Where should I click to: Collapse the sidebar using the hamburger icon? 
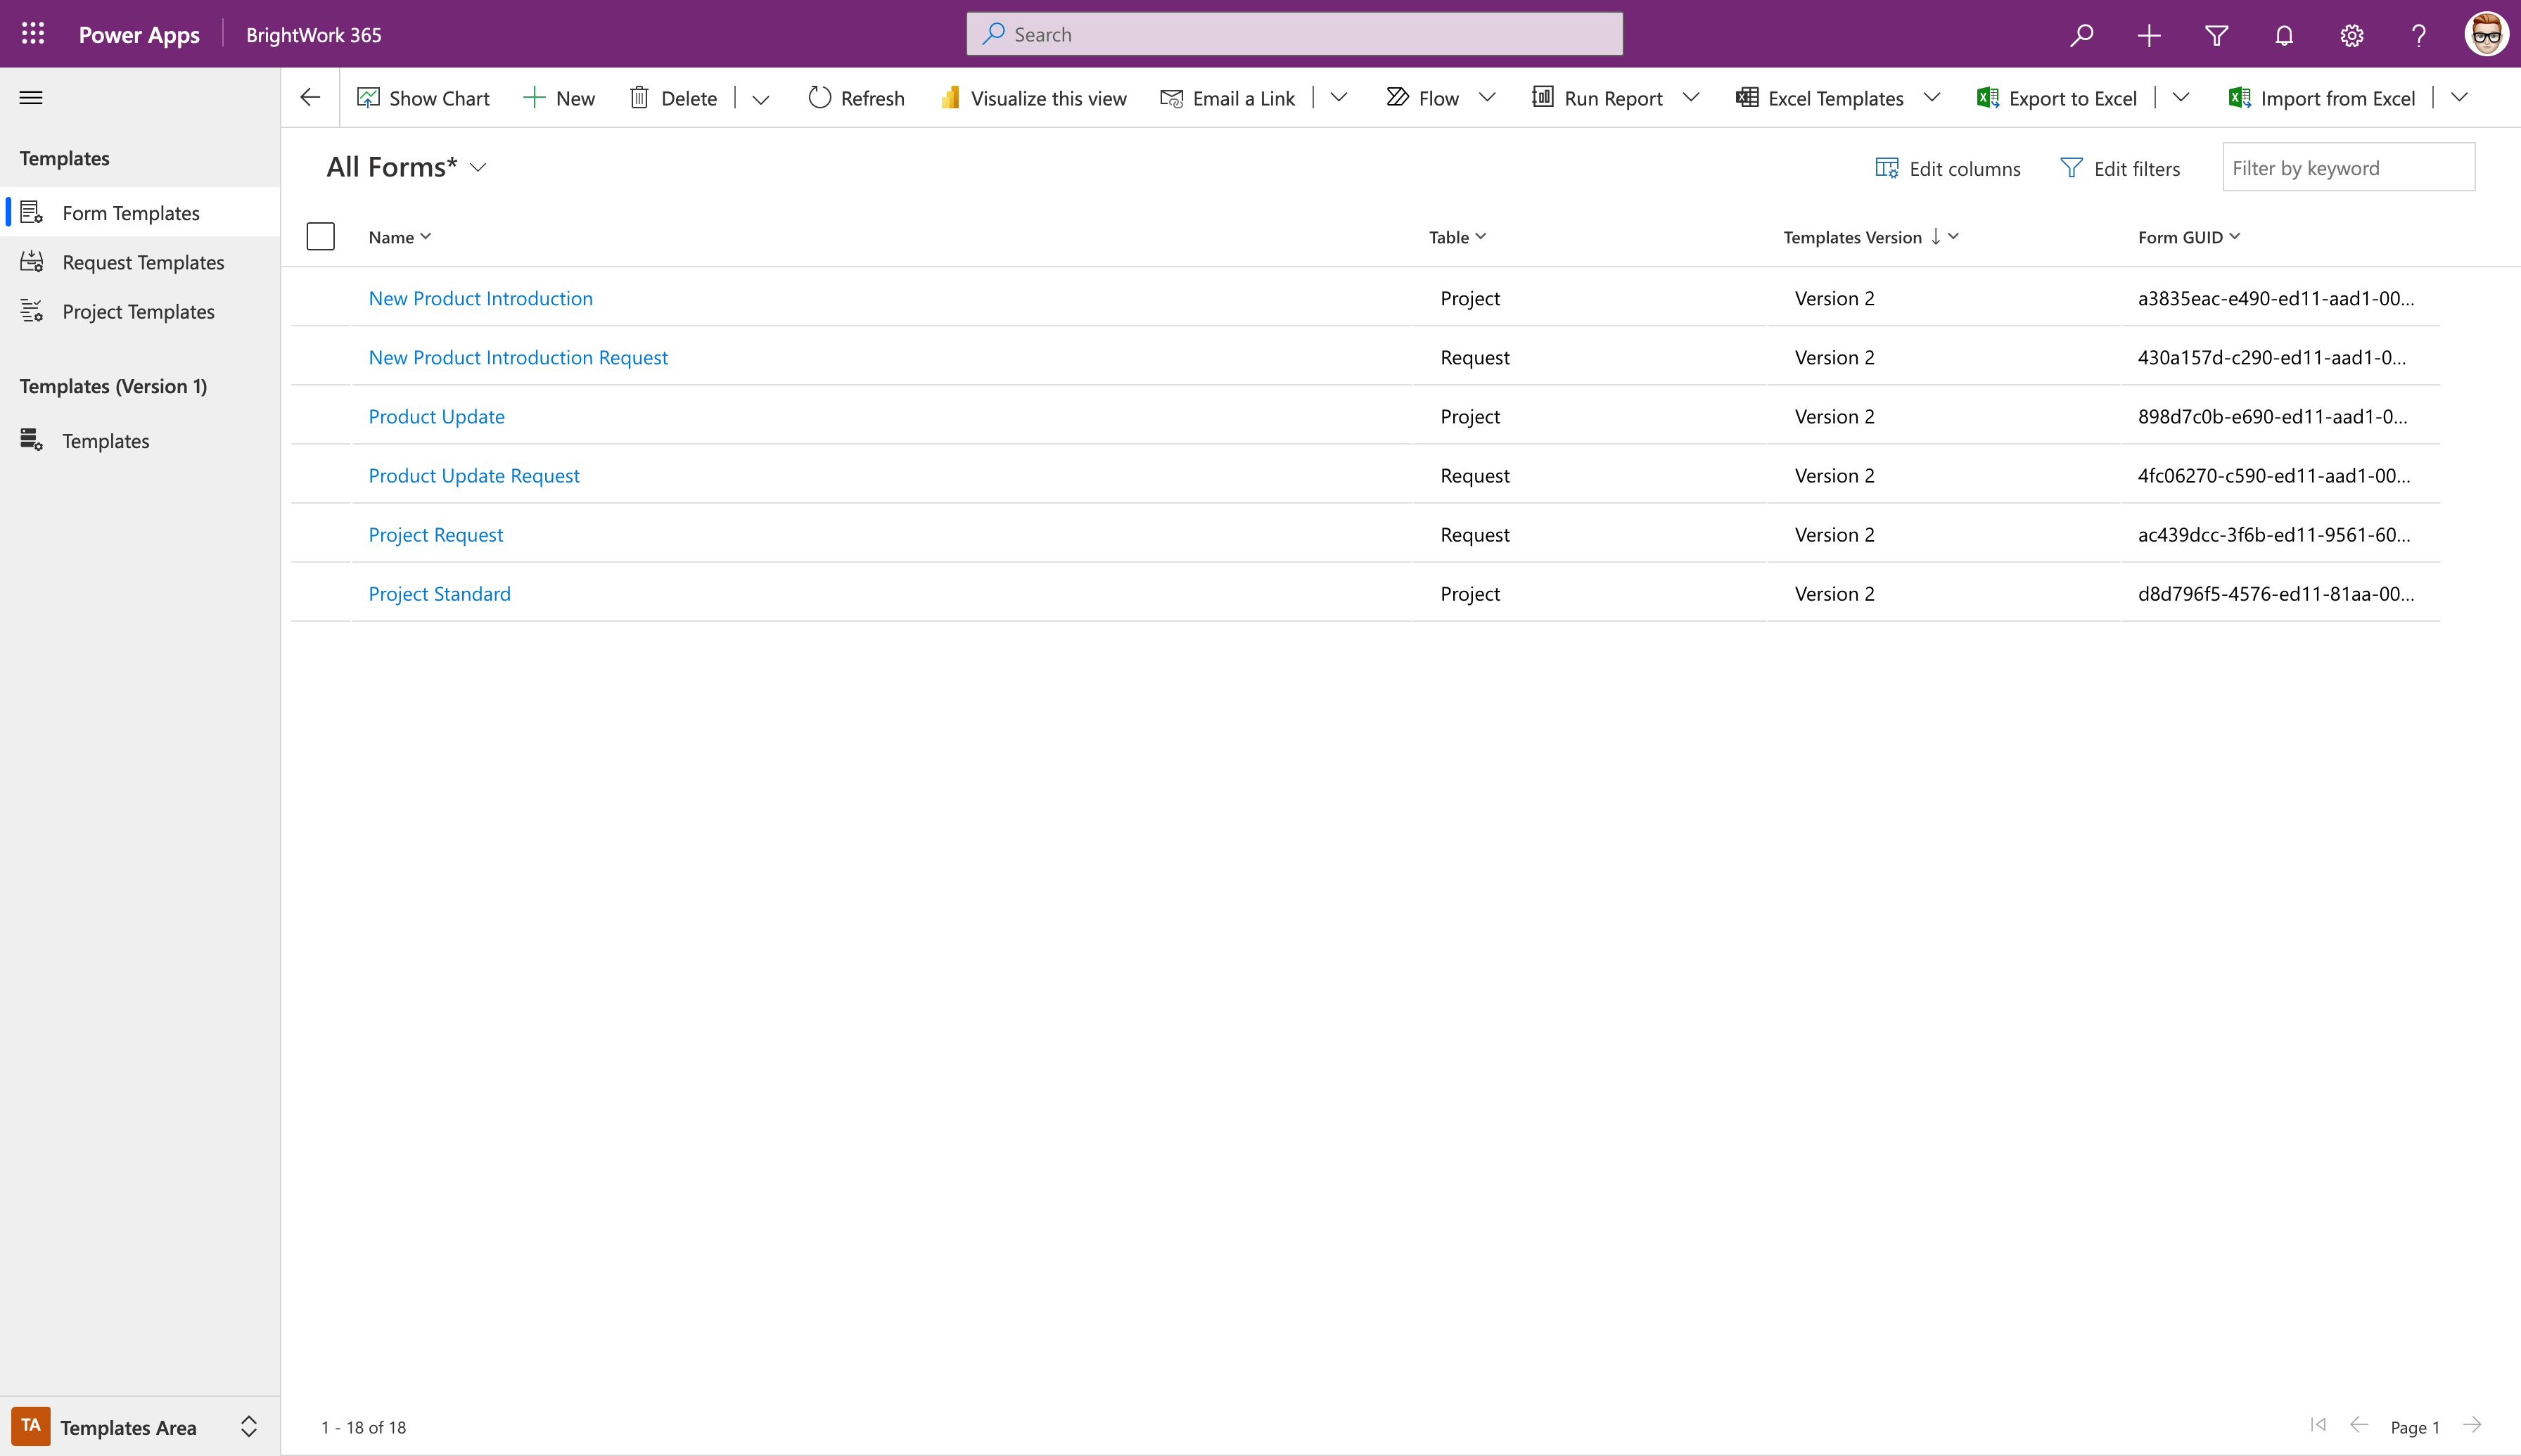click(31, 98)
